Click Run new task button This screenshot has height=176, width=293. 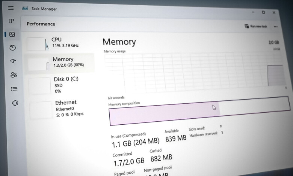(256, 26)
